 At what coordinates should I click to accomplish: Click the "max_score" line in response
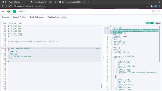tap(124, 56)
